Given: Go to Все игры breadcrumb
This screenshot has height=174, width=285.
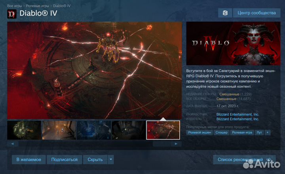Looking at the screenshot, I should click(x=15, y=6).
